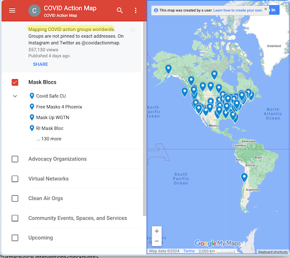
Task: Expand the '... 130 more' list items
Action: pos(48,139)
